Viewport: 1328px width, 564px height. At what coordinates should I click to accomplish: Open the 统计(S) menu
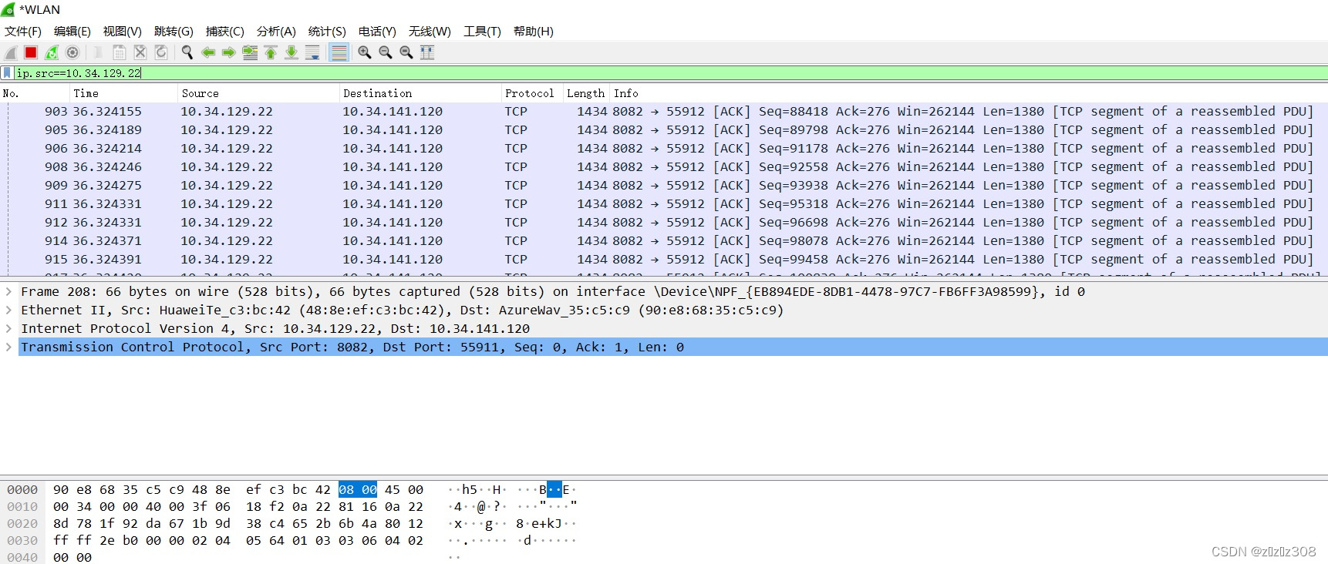click(327, 32)
